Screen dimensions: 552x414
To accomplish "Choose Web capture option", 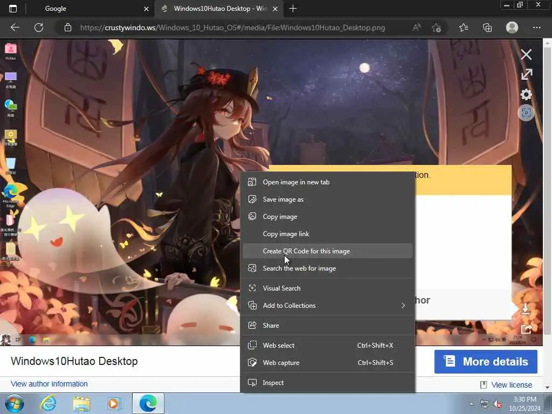I will [327, 363].
